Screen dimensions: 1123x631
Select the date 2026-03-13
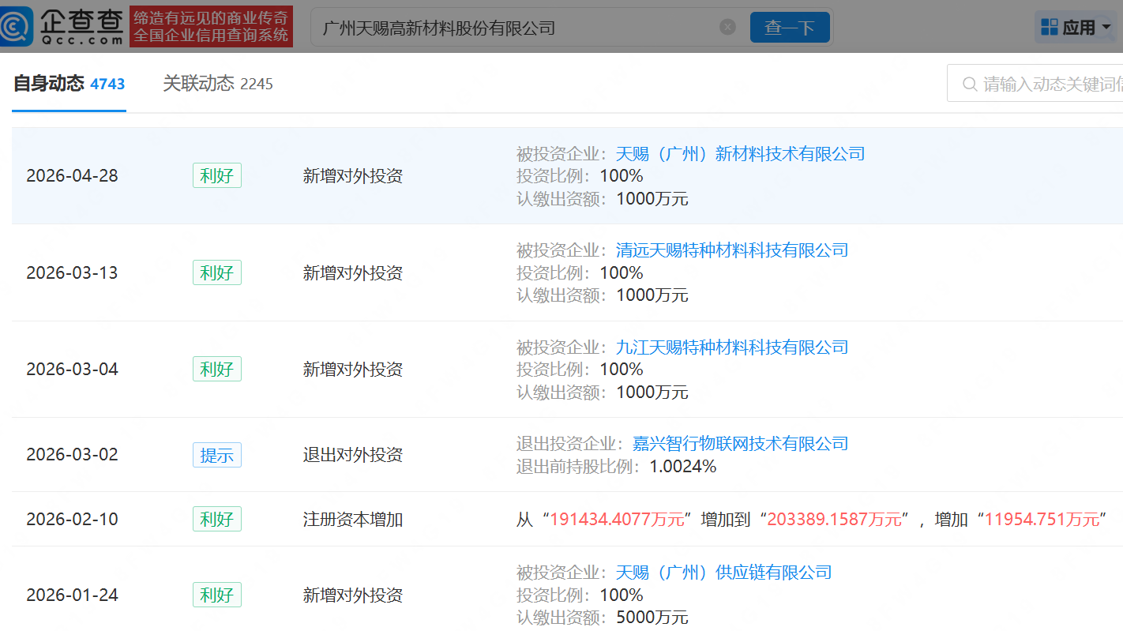click(x=72, y=272)
